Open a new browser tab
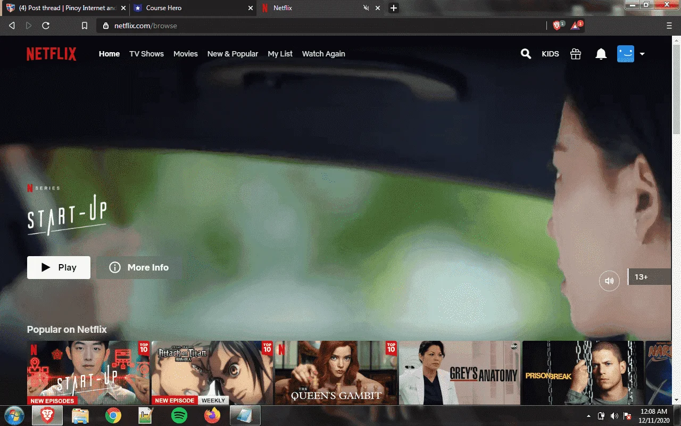 394,8
